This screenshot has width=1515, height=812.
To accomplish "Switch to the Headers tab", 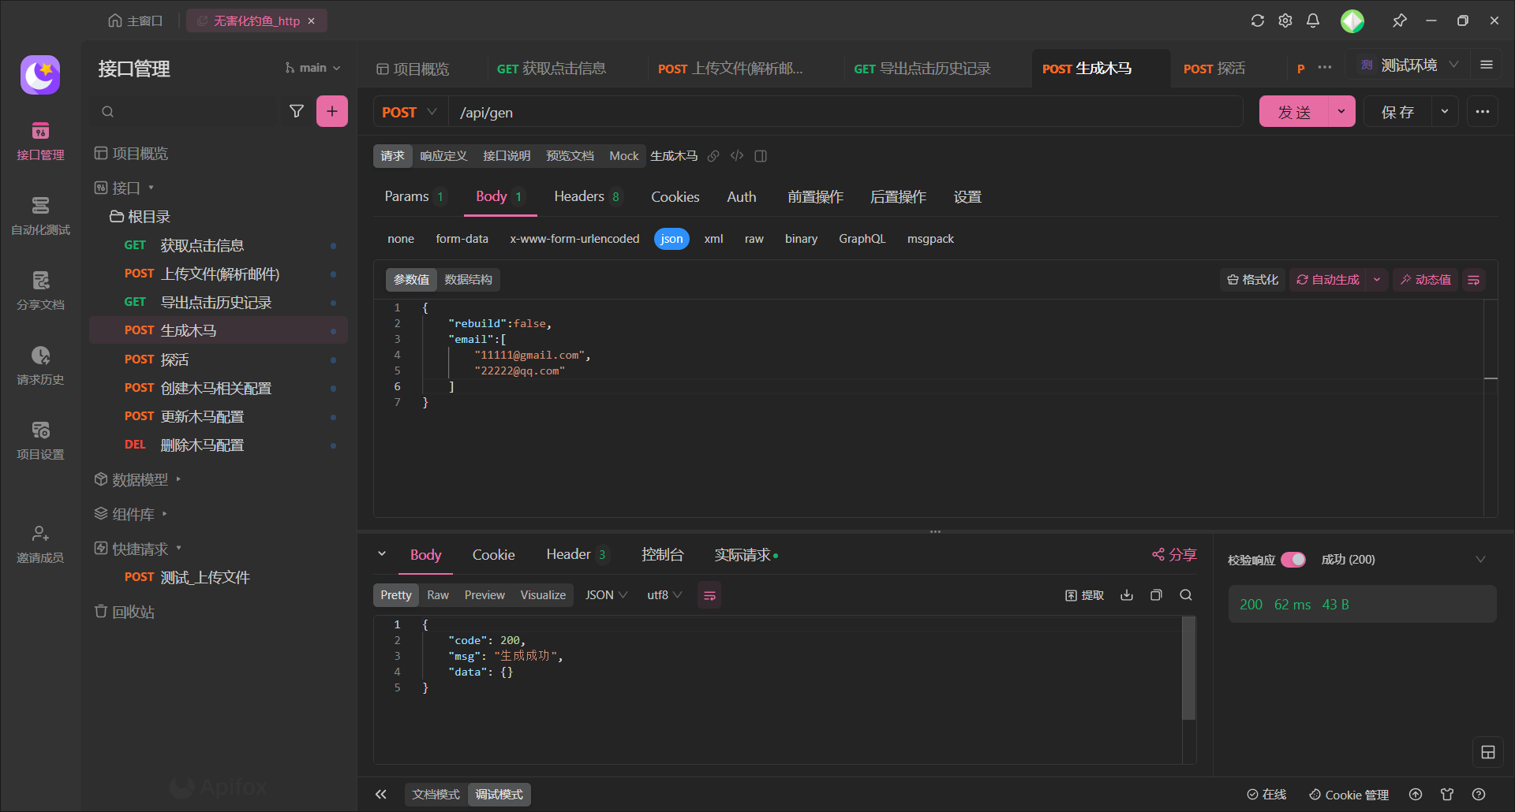I will 587,196.
